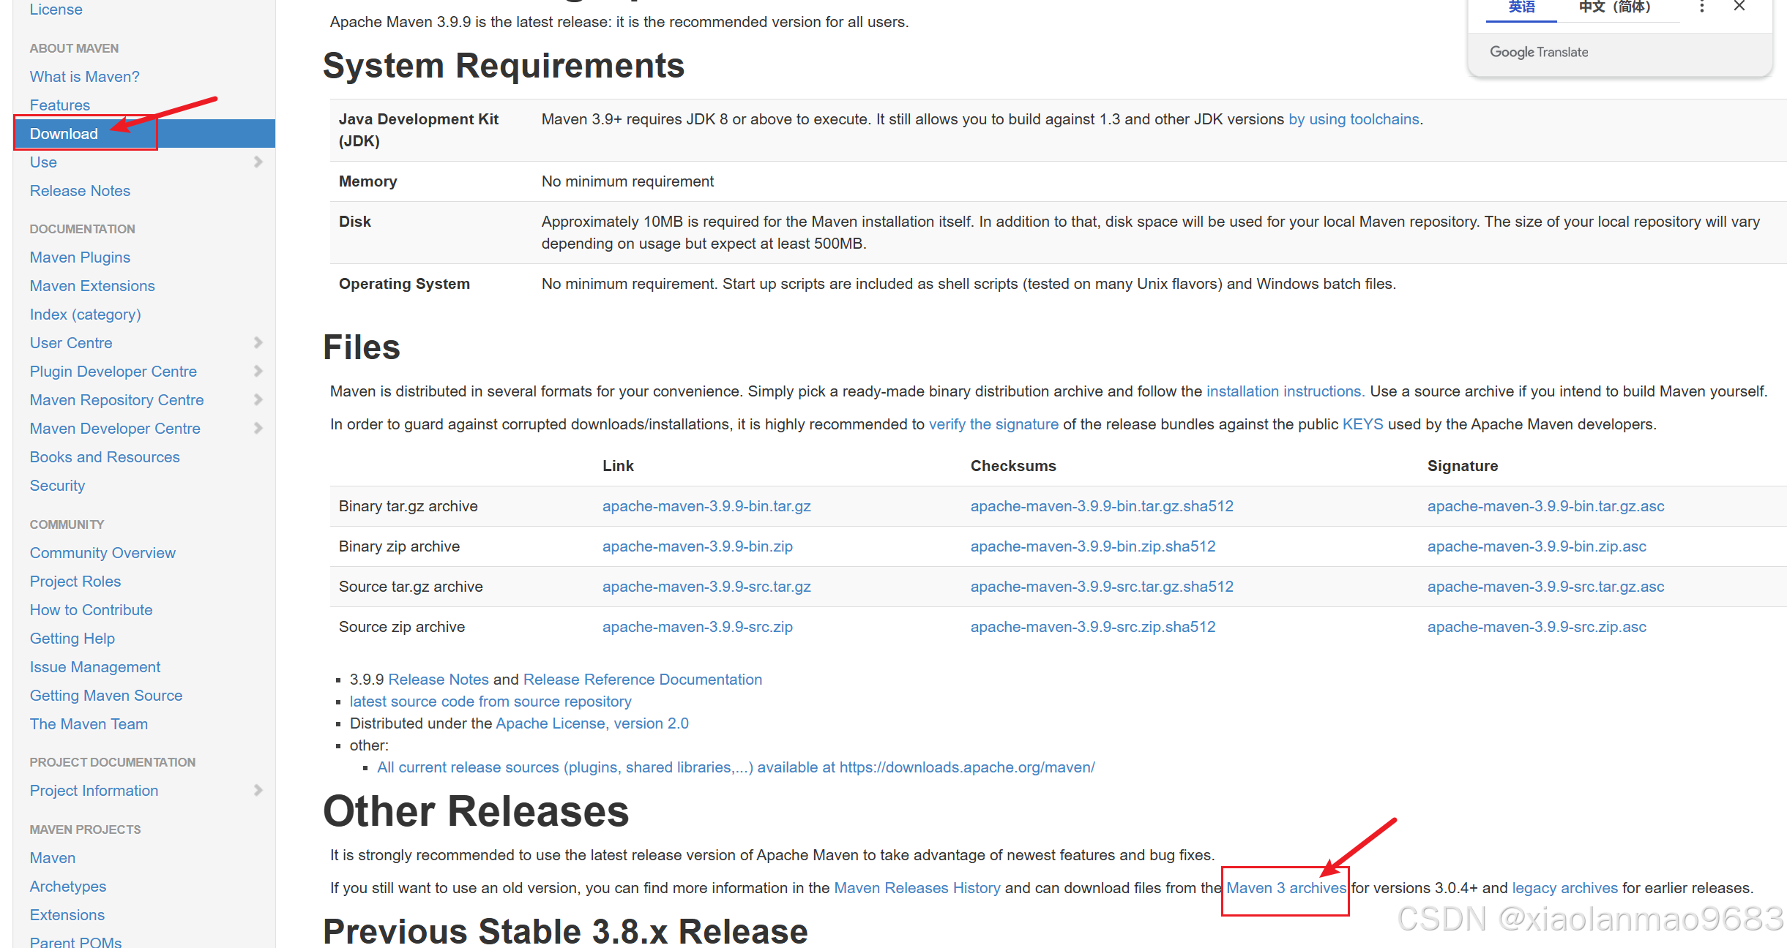Open apache-maven-3.9.9-src.zip.sha512 checksum
This screenshot has width=1787, height=948.
pyautogui.click(x=1093, y=627)
